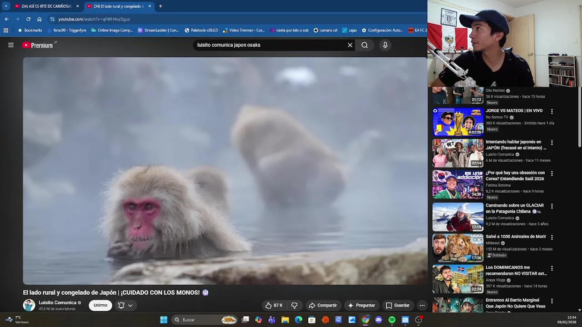Open options for Caminando sobre un GLACIAR video
This screenshot has height=327, width=582.
pos(552,206)
